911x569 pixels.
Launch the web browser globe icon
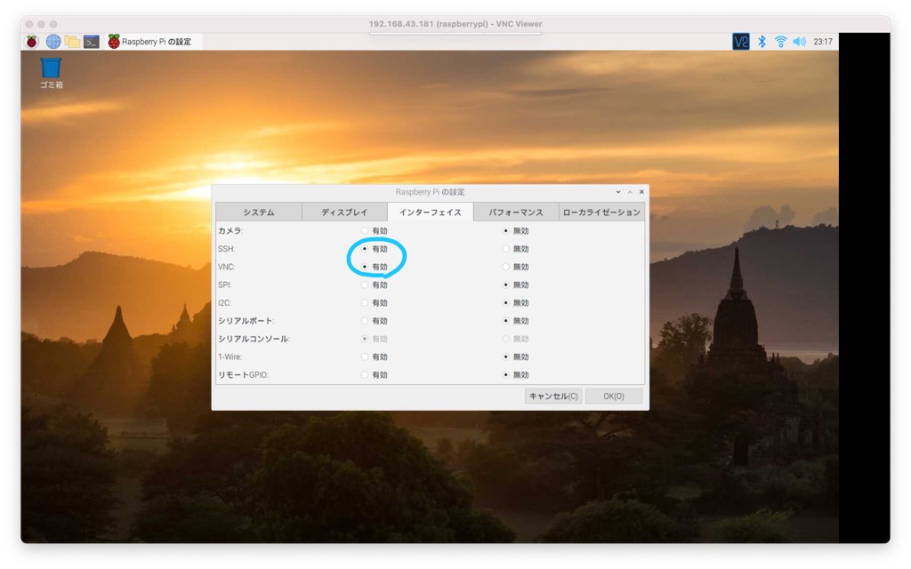click(52, 42)
